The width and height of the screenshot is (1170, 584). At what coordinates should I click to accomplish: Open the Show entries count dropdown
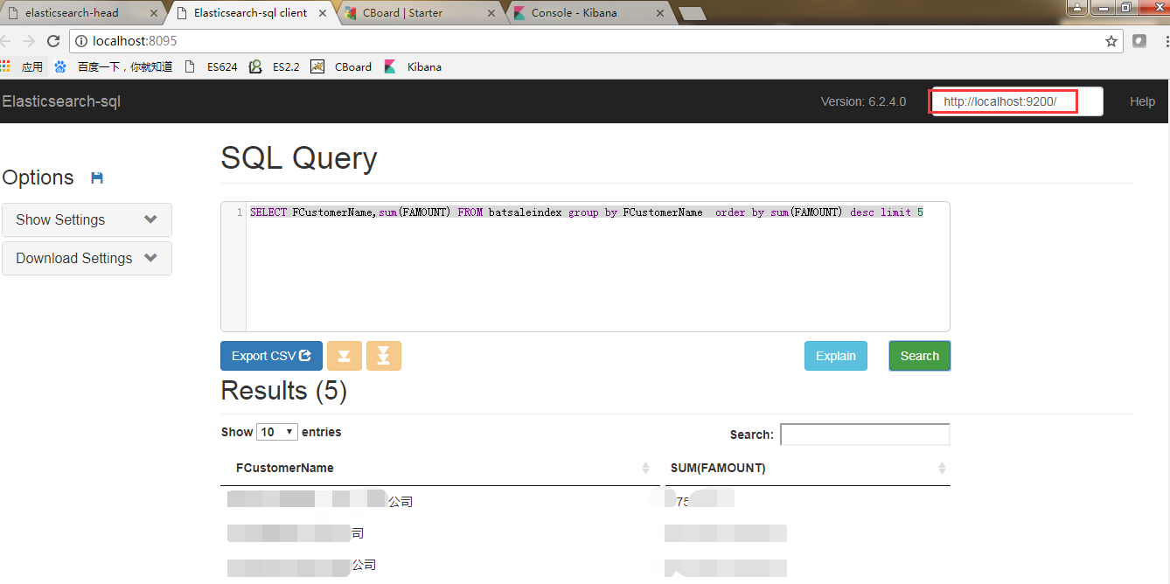tap(277, 432)
